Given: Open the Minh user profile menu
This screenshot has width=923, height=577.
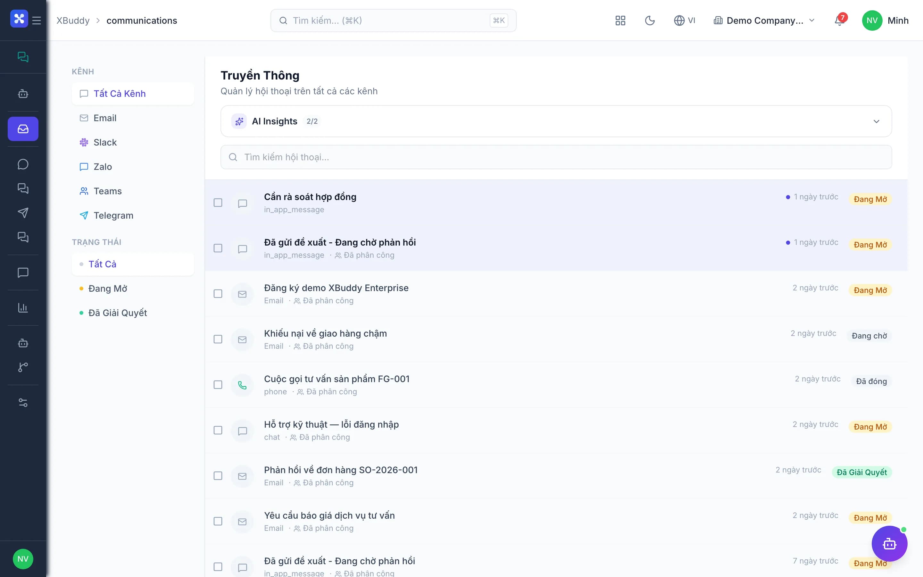Looking at the screenshot, I should pos(885,20).
